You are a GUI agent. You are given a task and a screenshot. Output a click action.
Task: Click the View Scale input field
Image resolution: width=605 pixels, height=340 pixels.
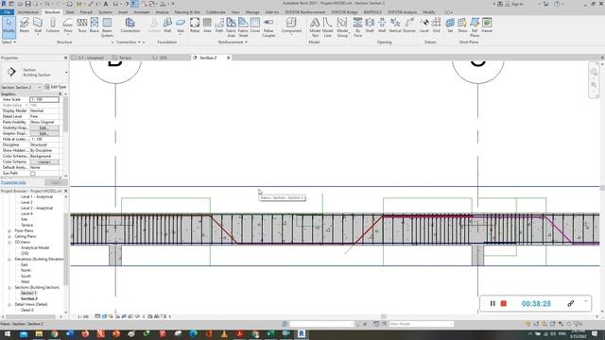click(x=44, y=99)
